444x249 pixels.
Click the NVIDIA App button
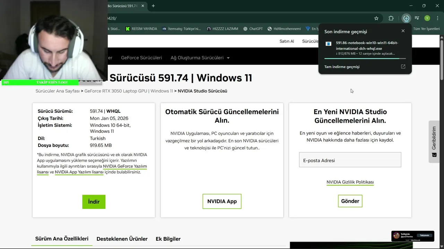(x=222, y=201)
